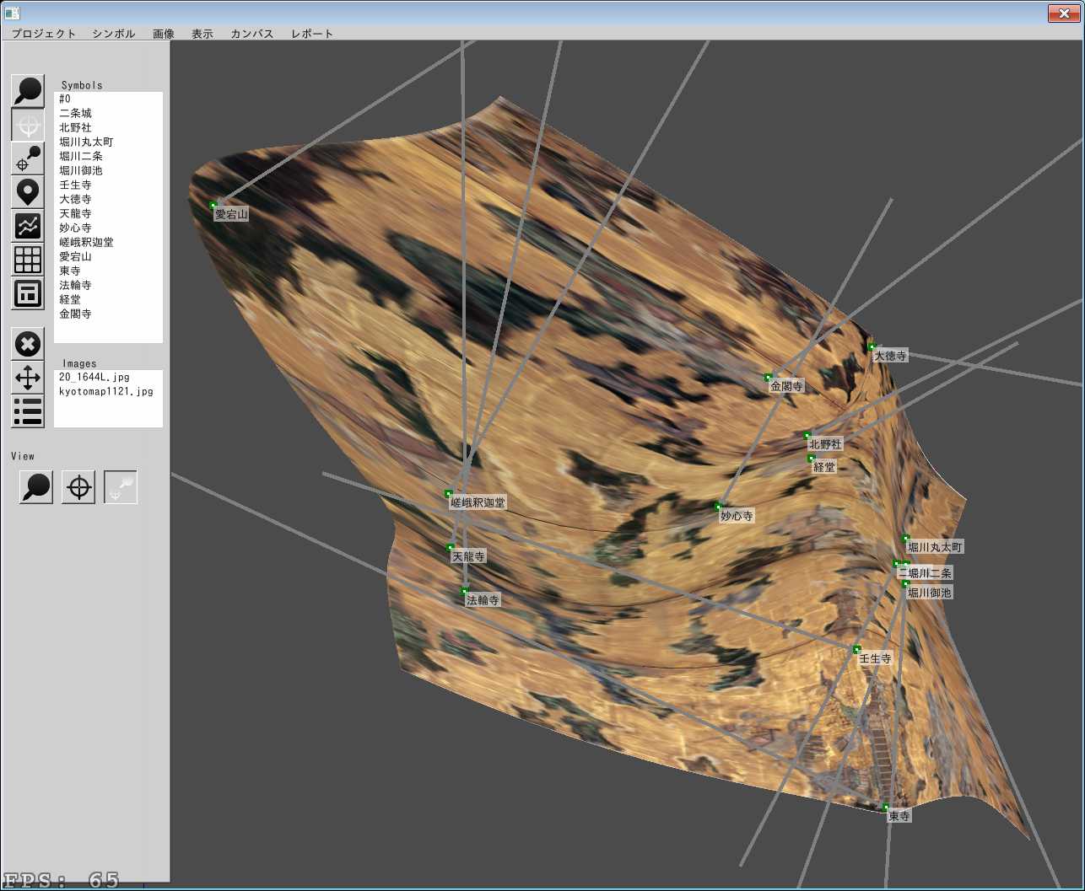The width and height of the screenshot is (1085, 891).
Task: Select 嵯峨釈迦堂 in Symbols list
Action: pyautogui.click(x=108, y=242)
